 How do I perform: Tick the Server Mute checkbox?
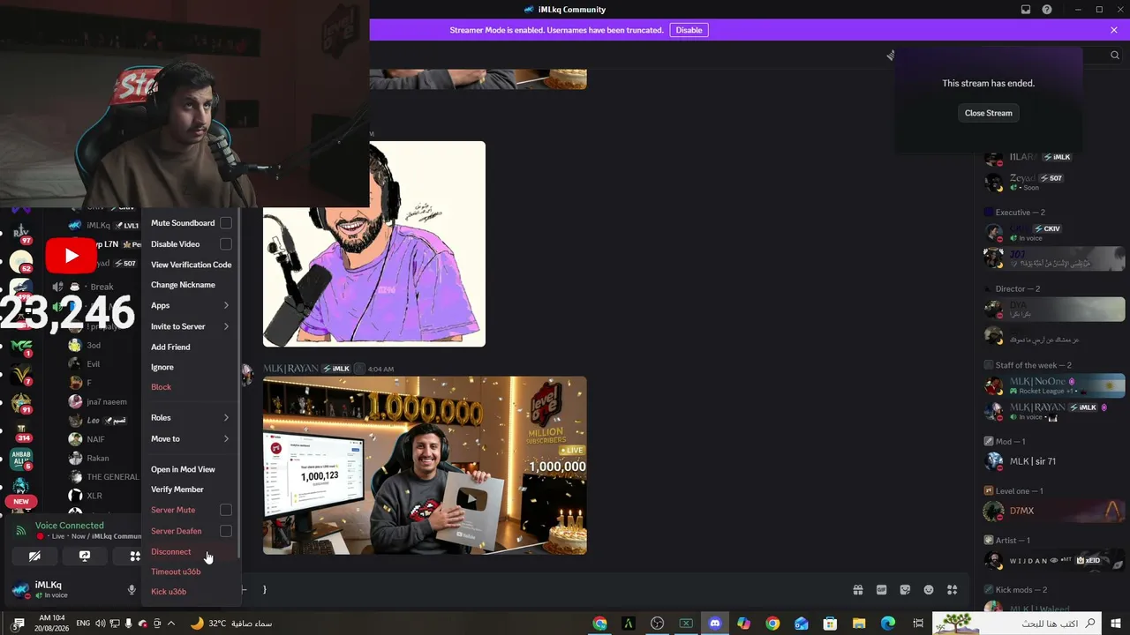point(226,510)
